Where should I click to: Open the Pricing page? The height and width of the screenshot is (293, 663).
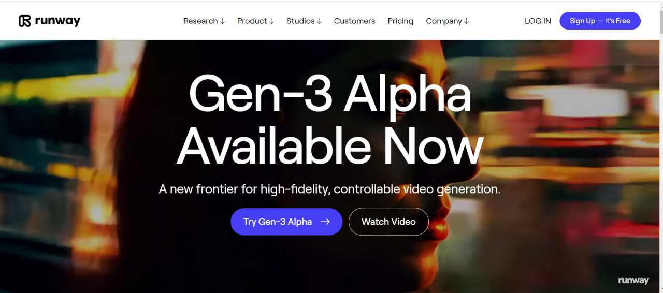coord(400,21)
